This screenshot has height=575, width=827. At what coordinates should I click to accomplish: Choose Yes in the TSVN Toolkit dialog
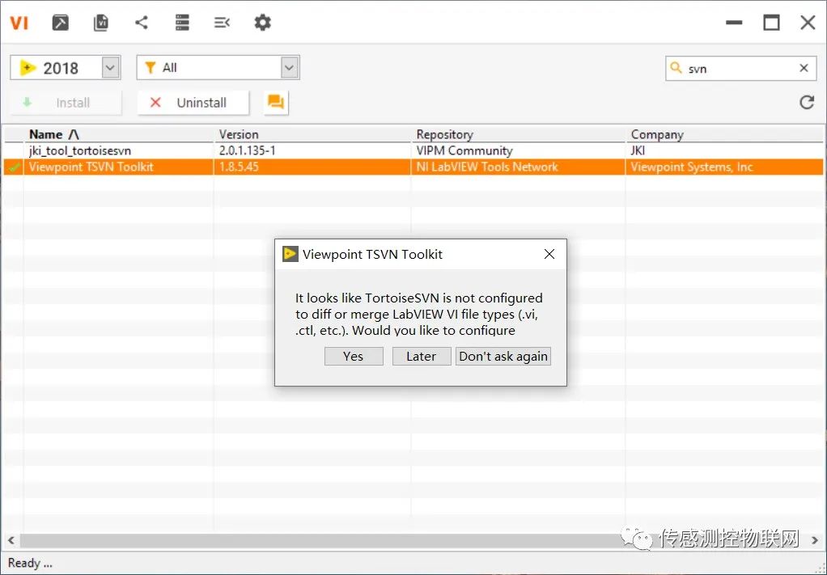(354, 357)
